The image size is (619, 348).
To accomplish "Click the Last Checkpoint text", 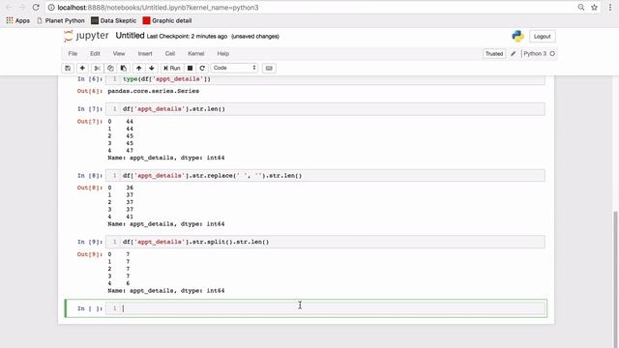I will click(x=187, y=37).
